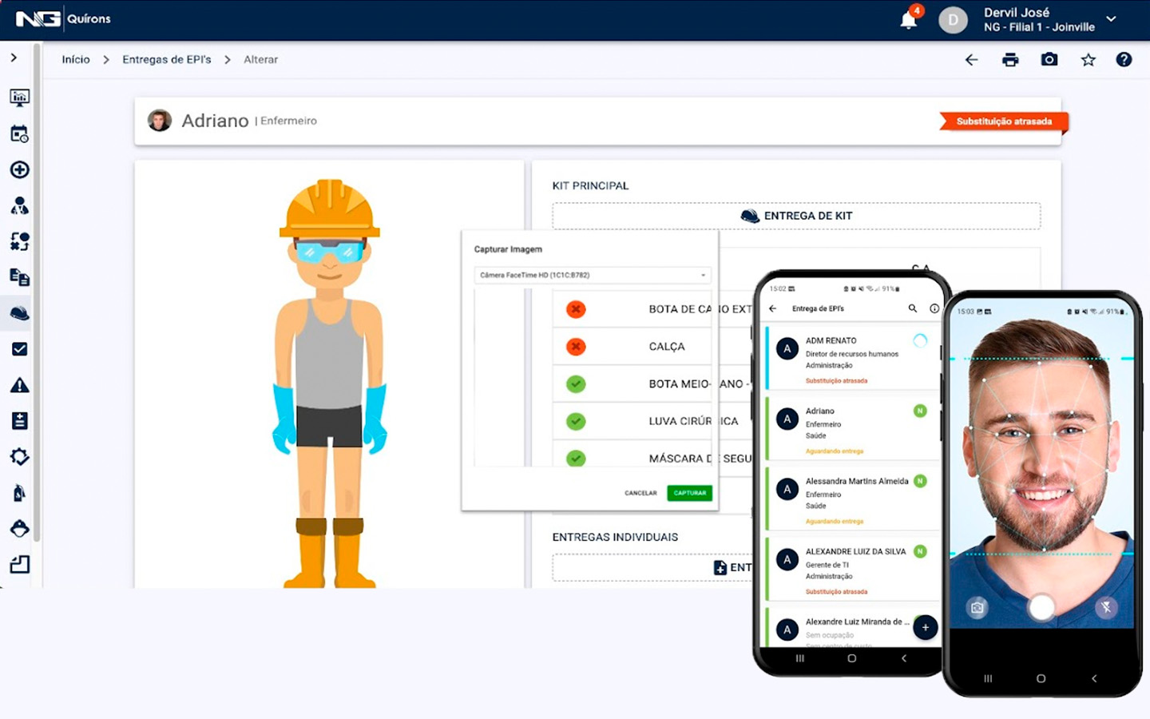Click CANCELAR in capture dialog
This screenshot has width=1150, height=719.
(640, 493)
